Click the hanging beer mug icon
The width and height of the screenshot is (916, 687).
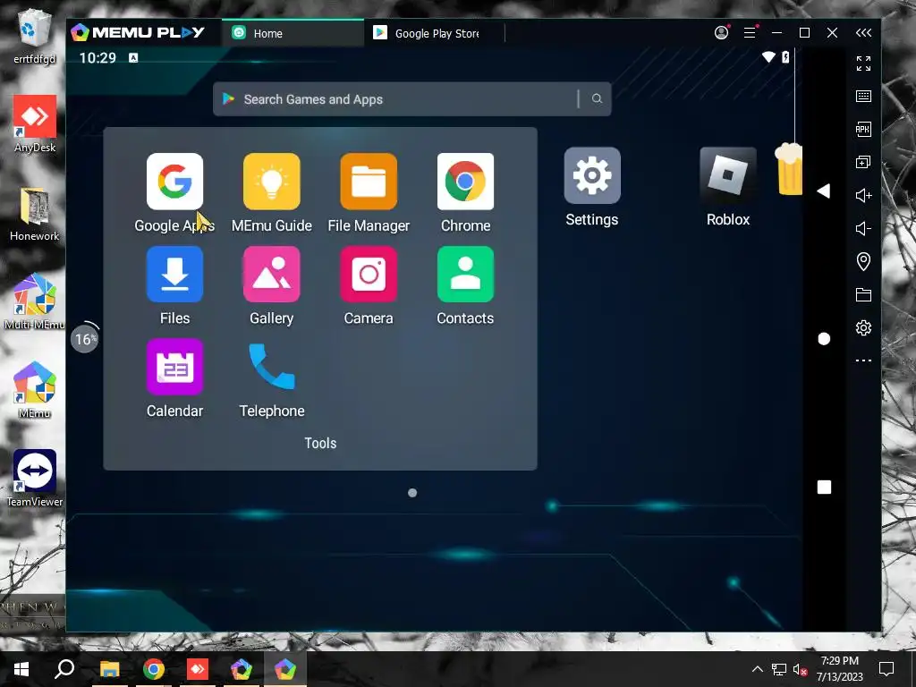[789, 169]
